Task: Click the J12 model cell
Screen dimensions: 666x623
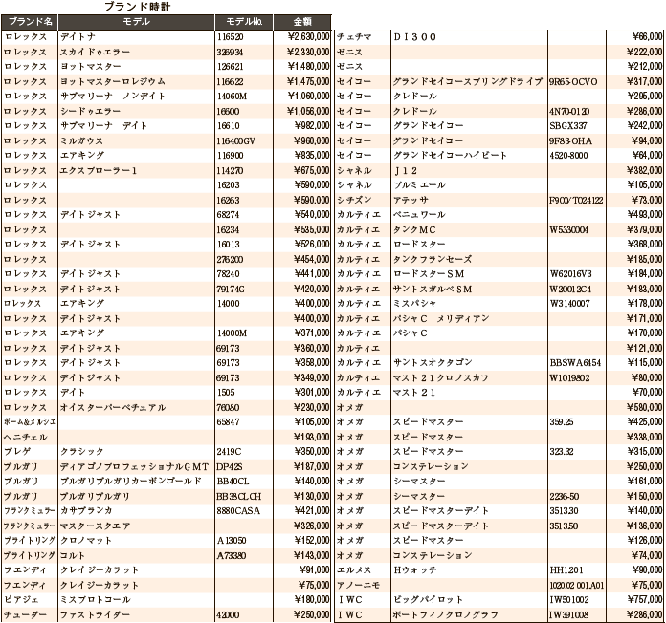Action: (405, 170)
